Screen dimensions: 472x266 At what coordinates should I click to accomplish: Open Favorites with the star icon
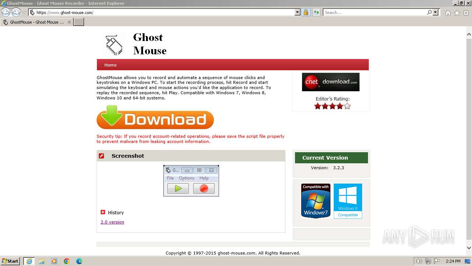tap(457, 13)
